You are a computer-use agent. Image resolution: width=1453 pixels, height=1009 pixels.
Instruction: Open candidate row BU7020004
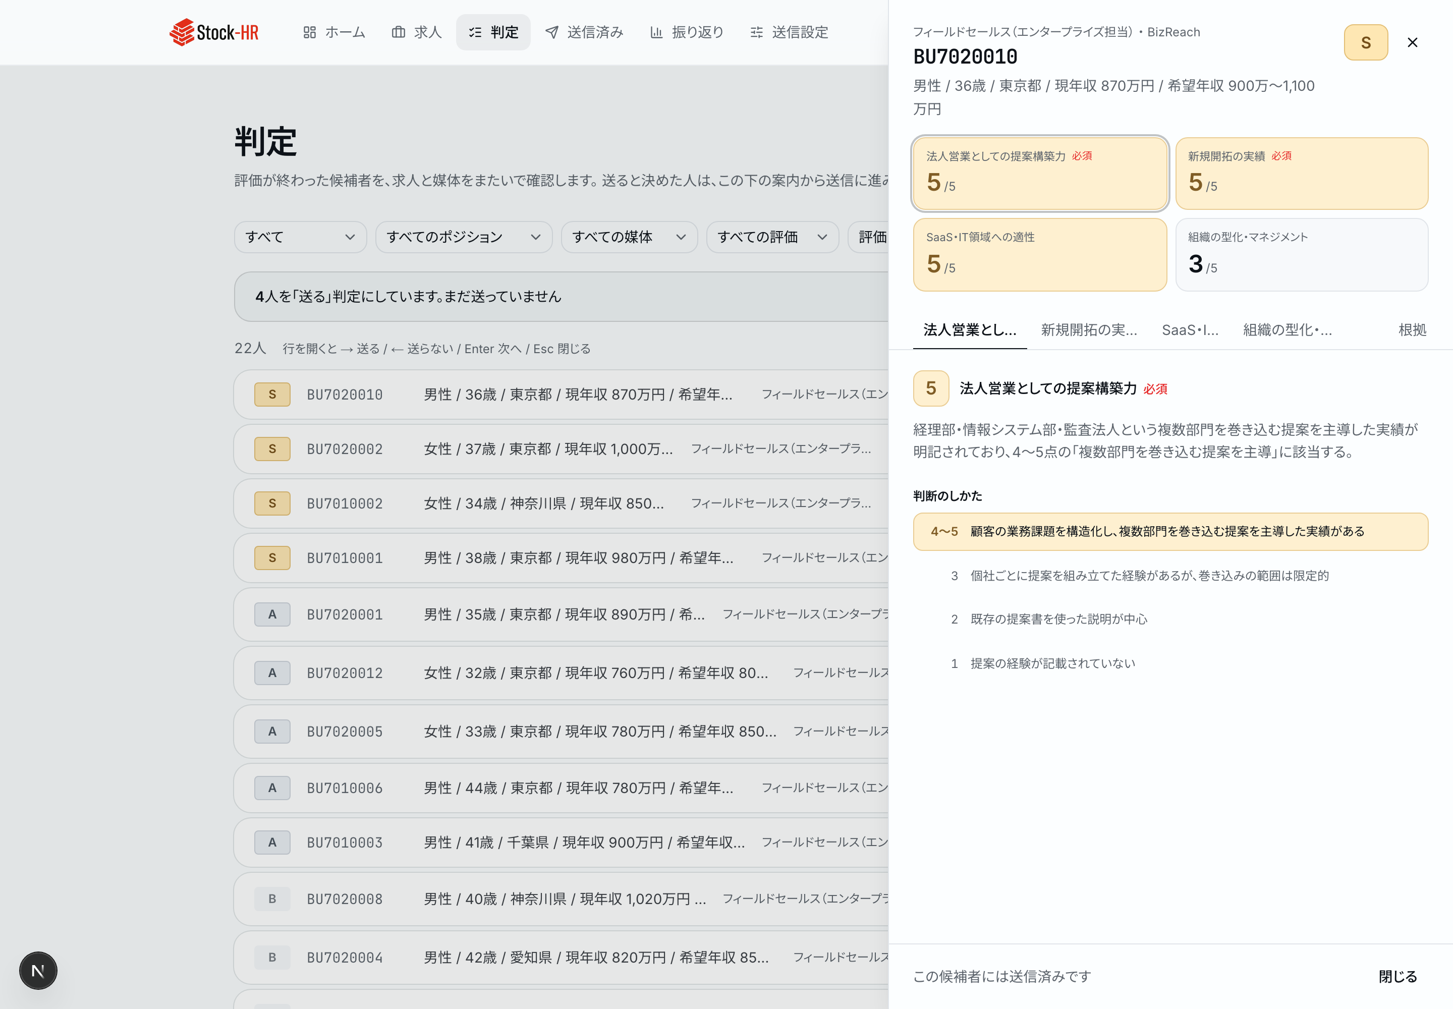pos(562,957)
